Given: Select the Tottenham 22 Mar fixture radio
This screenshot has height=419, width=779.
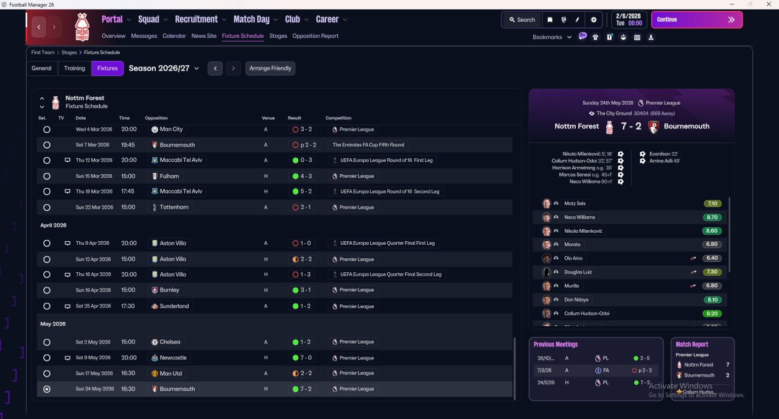Looking at the screenshot, I should point(47,208).
